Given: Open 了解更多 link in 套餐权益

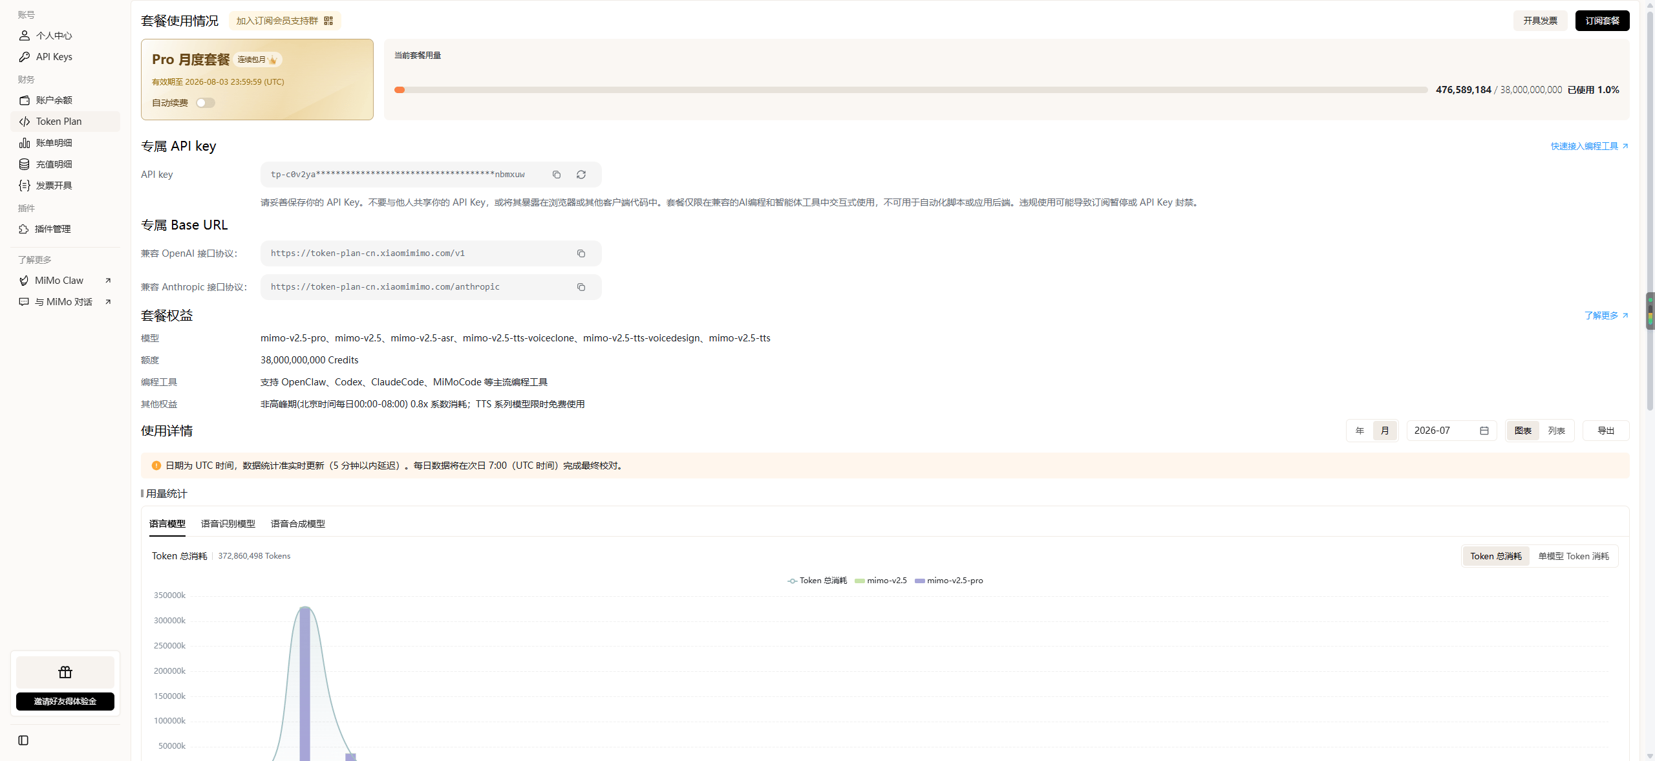Looking at the screenshot, I should tap(1606, 316).
